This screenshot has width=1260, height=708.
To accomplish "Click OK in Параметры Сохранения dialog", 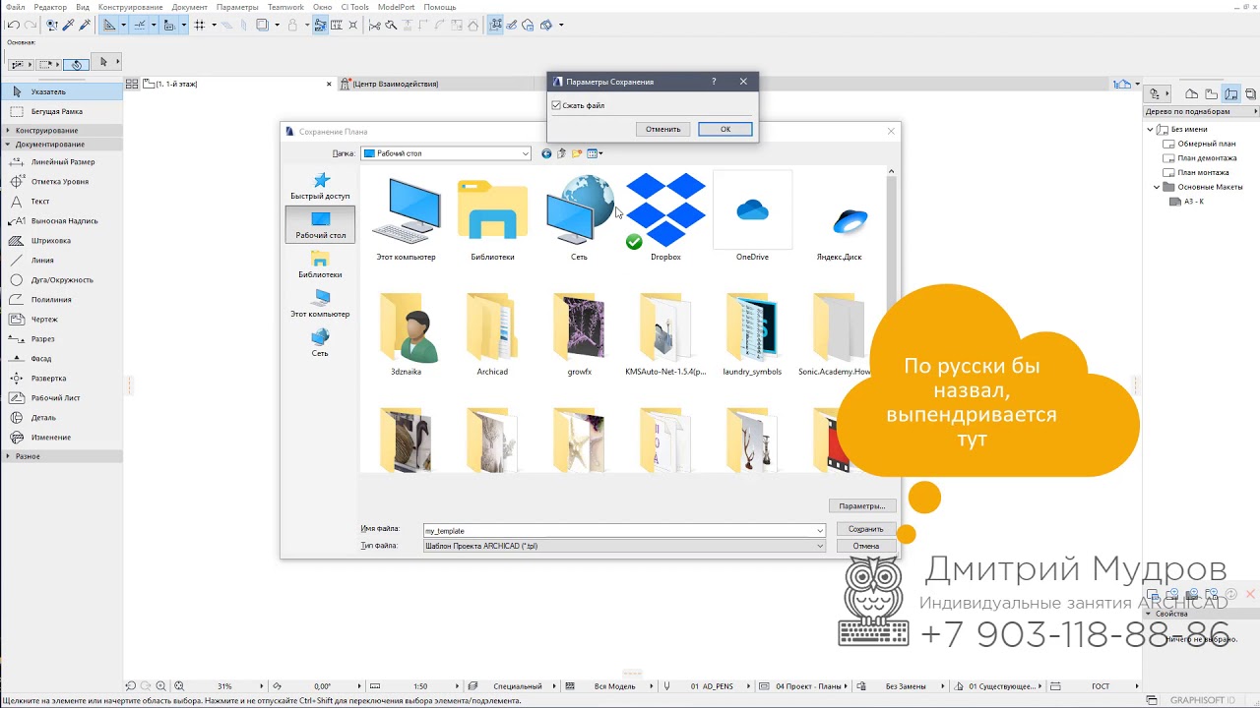I will pyautogui.click(x=725, y=129).
